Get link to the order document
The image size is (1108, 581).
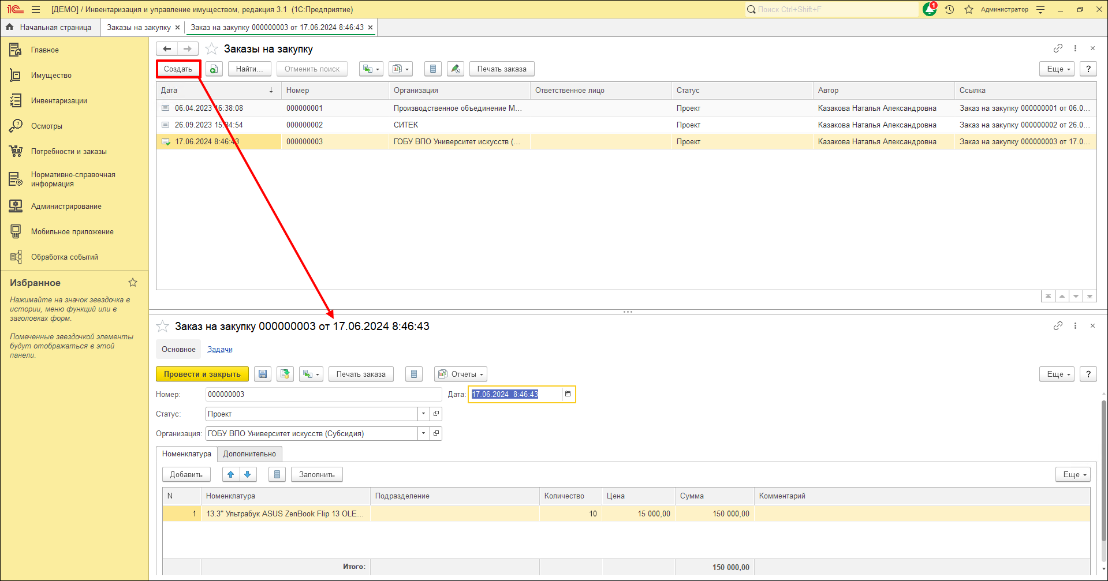(x=1058, y=326)
